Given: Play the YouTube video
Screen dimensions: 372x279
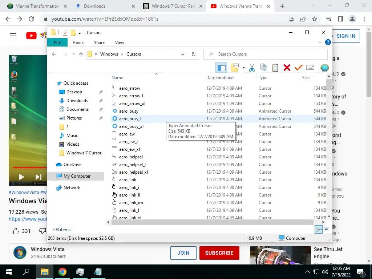Looking at the screenshot, I should tap(21, 177).
